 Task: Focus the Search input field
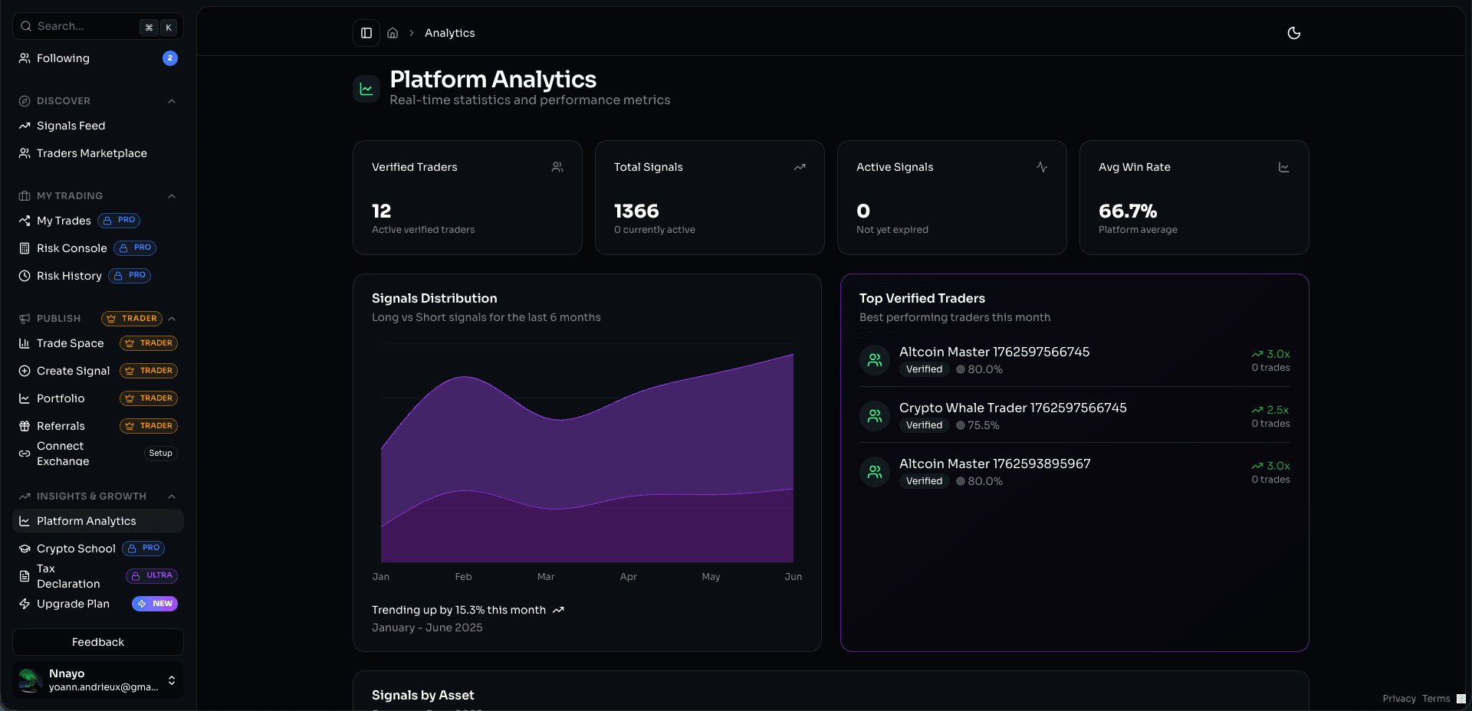click(x=98, y=26)
